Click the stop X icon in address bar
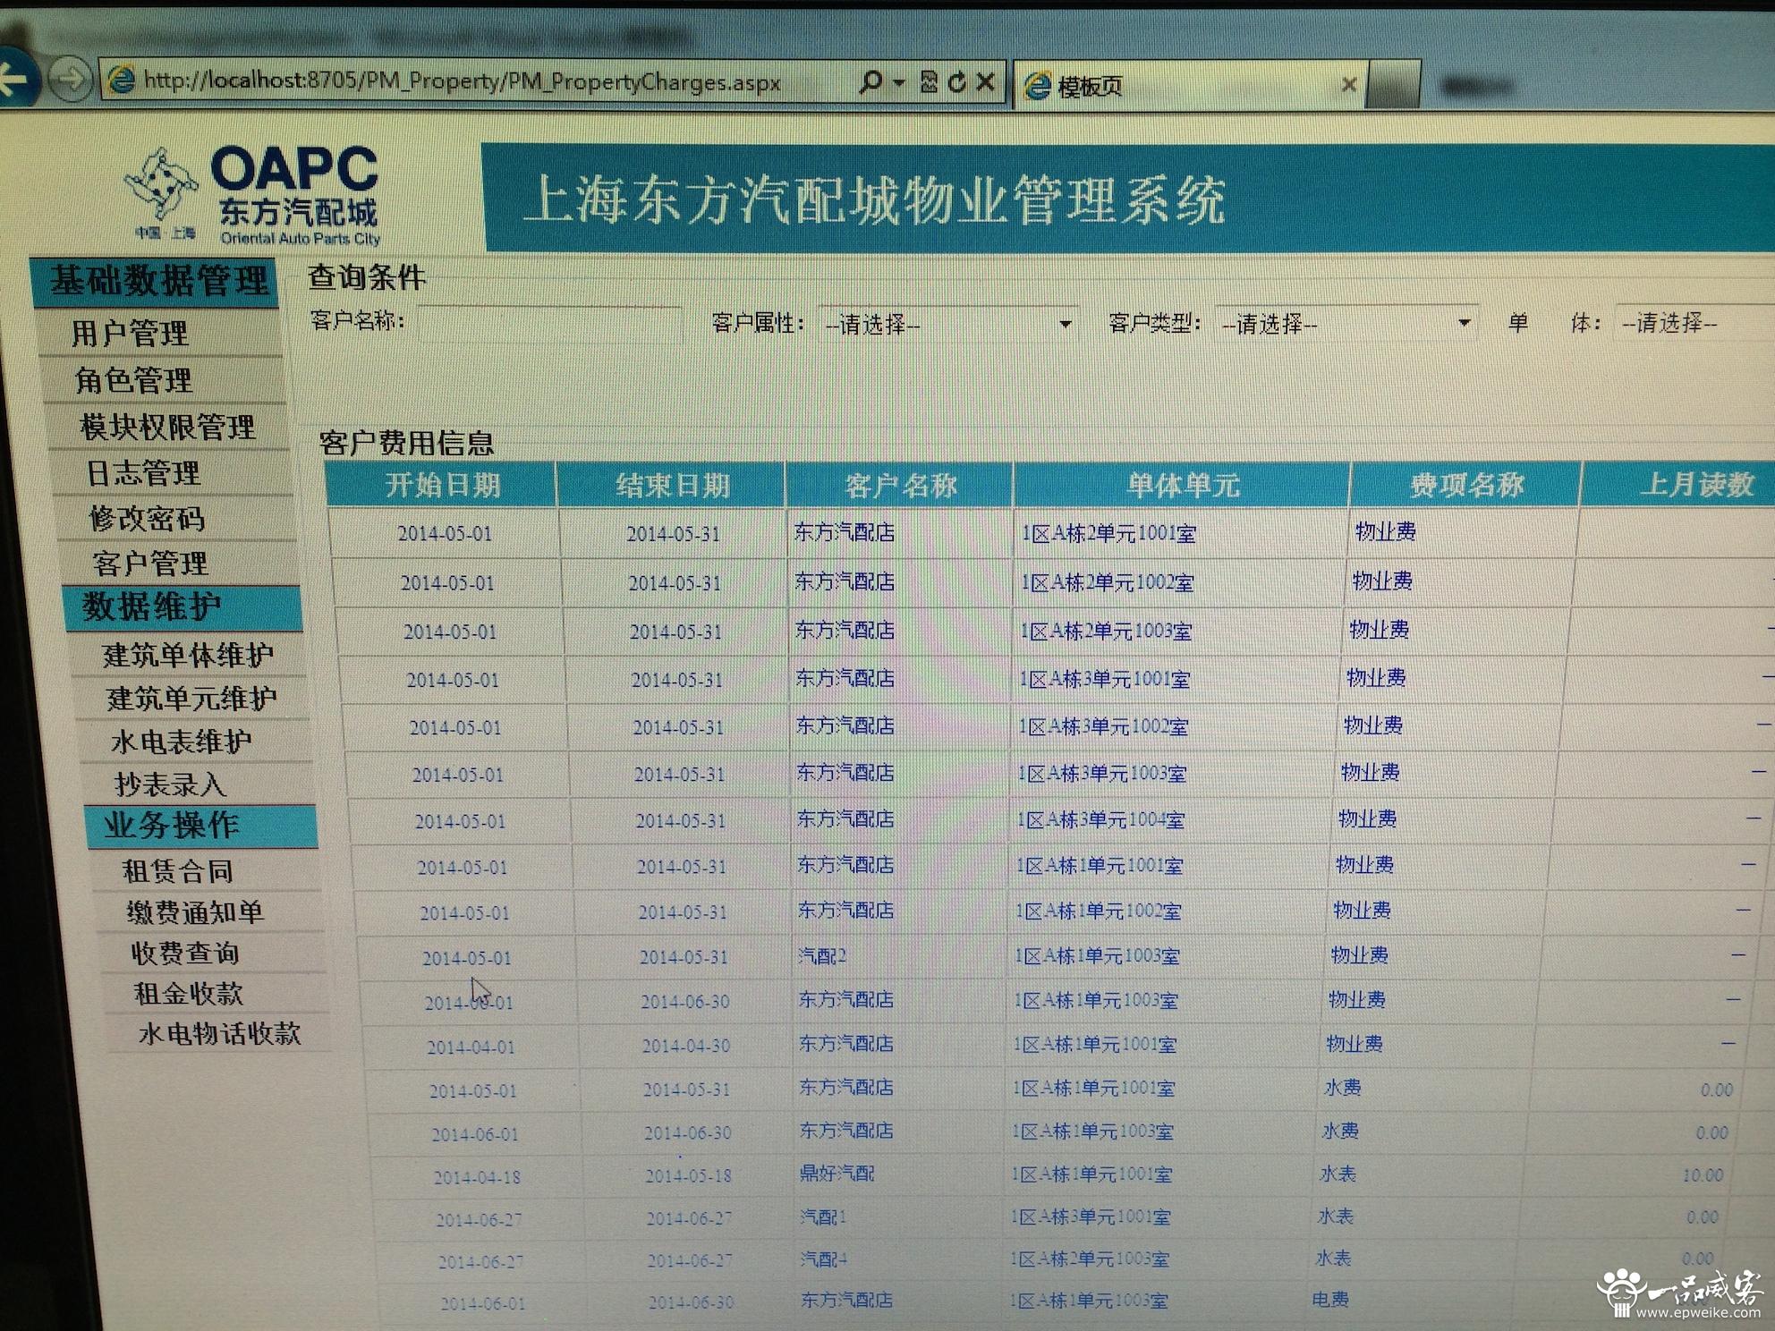The image size is (1775, 1331). pos(986,82)
